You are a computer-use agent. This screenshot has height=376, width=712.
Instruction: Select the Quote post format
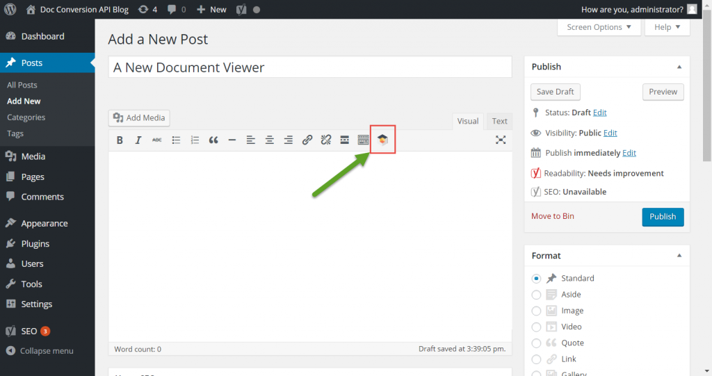point(536,343)
